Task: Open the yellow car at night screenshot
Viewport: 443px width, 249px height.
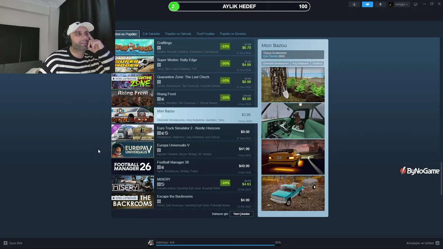Action: 293,157
